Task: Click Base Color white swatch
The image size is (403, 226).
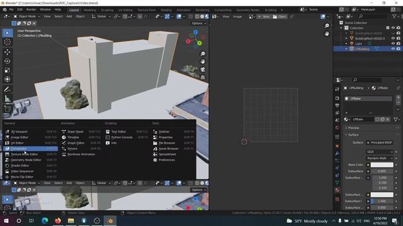Action: 382,164
